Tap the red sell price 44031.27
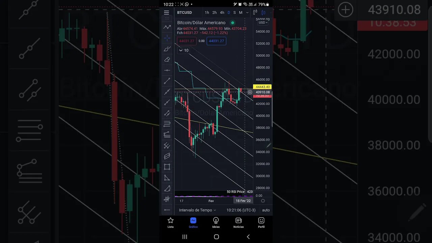This screenshot has height=243, width=432. point(187,41)
